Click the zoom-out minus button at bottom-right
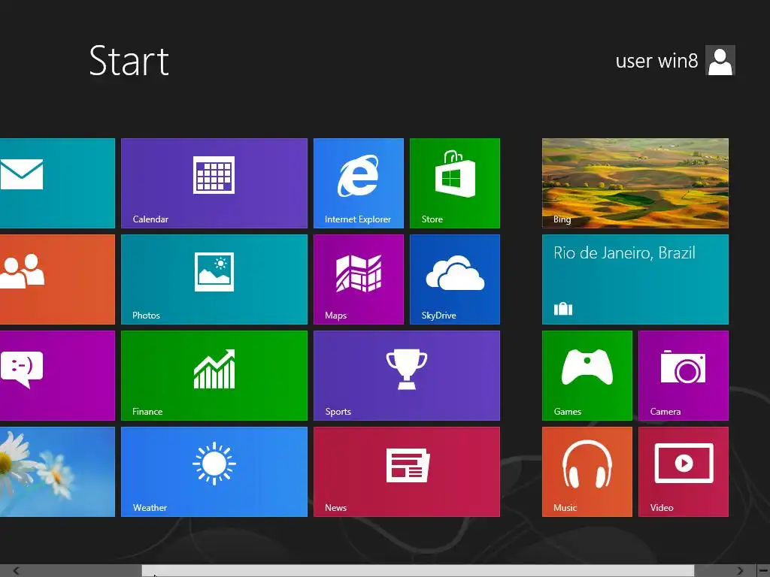The height and width of the screenshot is (577, 770). pos(763,571)
